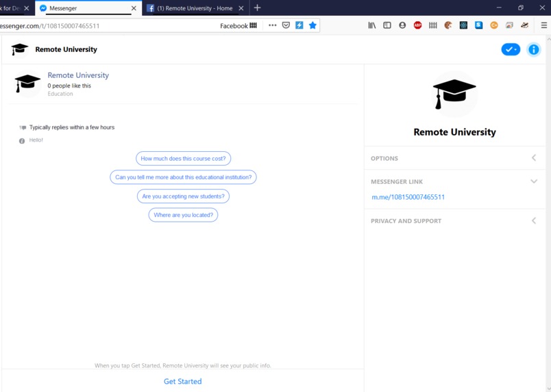
Task: Click the Remote University header title
Action: [66, 49]
